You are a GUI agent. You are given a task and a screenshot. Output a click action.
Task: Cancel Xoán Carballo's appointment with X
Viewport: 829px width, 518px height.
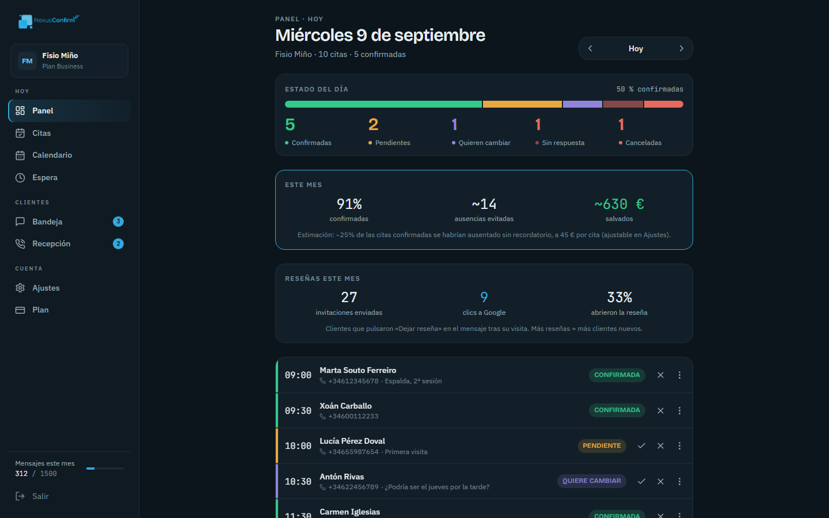pyautogui.click(x=660, y=410)
